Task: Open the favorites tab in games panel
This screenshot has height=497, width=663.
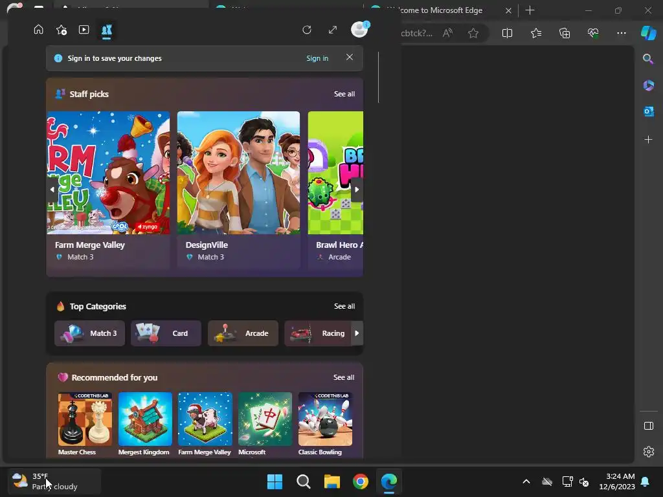Action: pyautogui.click(x=62, y=30)
